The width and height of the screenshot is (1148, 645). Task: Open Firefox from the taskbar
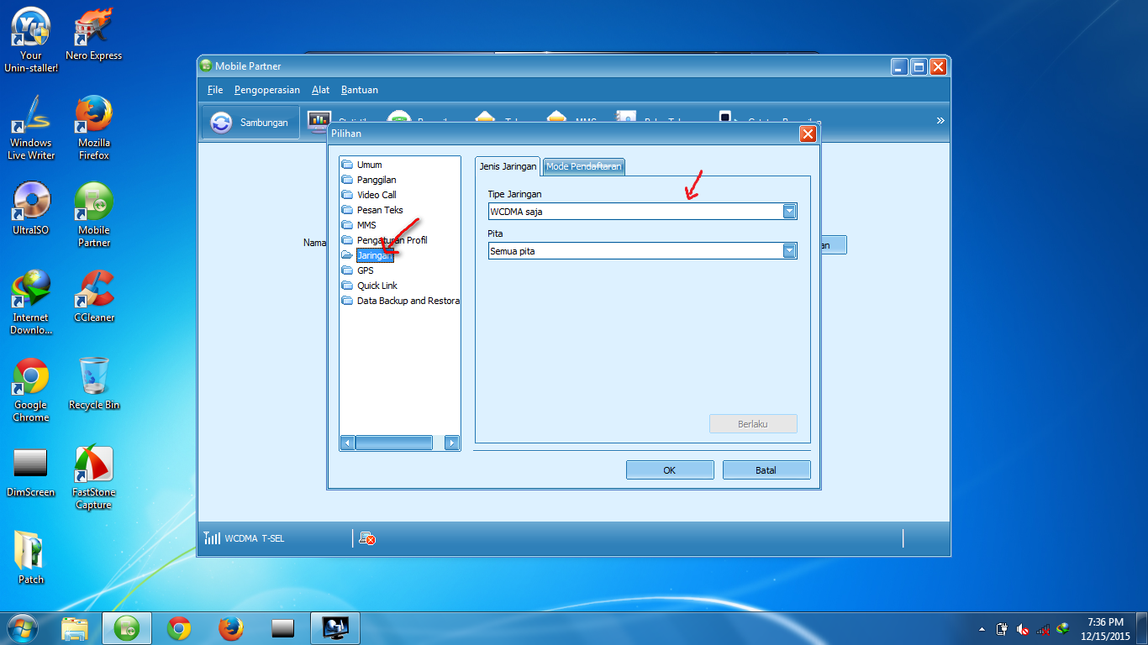point(230,628)
